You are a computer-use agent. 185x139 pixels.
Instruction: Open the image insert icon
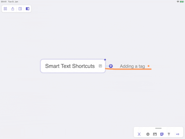click(x=155, y=134)
